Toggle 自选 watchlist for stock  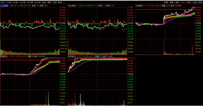(194, 2)
